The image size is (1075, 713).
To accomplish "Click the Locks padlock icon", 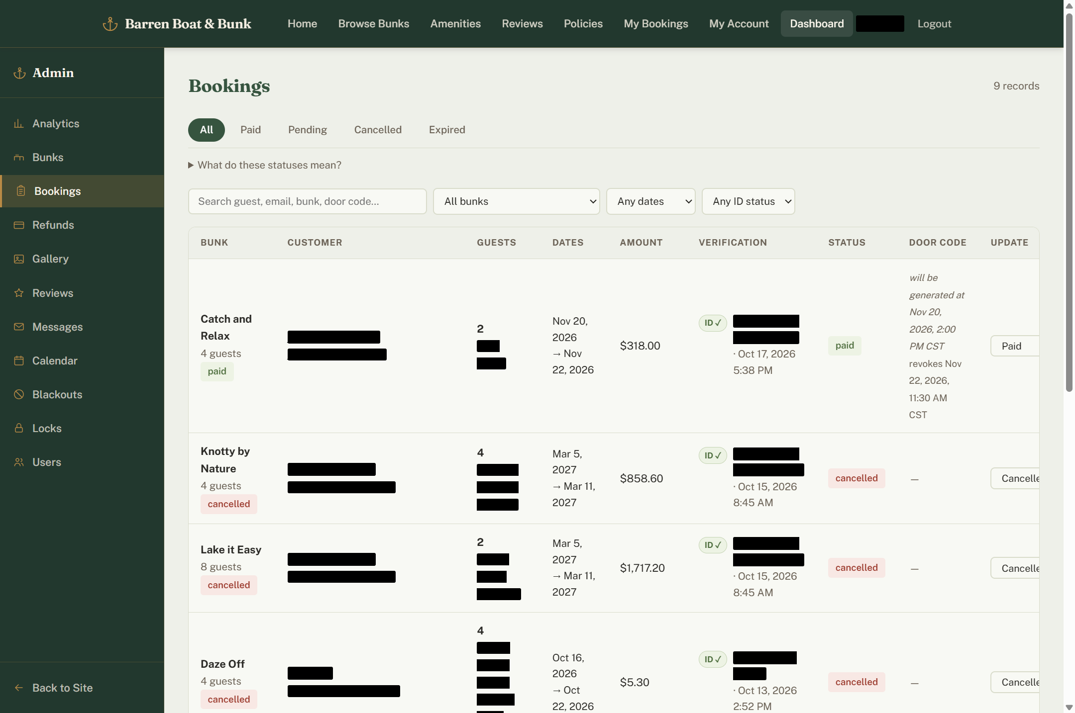I will (x=19, y=428).
